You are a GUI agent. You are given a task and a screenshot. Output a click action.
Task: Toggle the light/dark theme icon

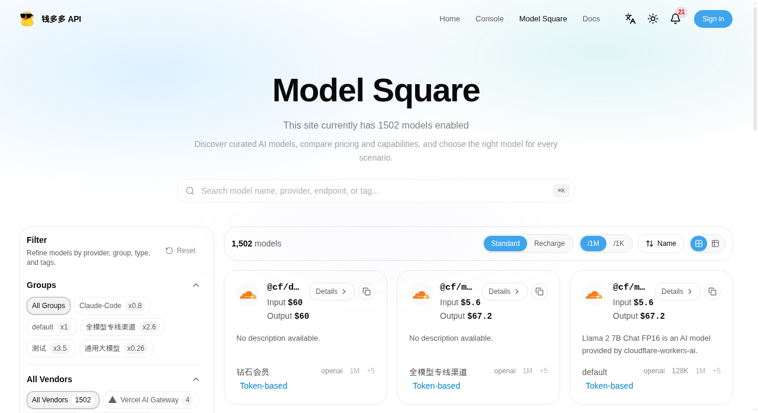coord(653,19)
